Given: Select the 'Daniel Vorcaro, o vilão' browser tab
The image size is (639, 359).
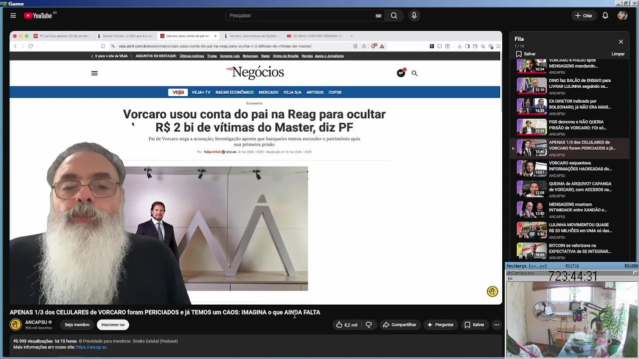Looking at the screenshot, I should tap(125, 36).
